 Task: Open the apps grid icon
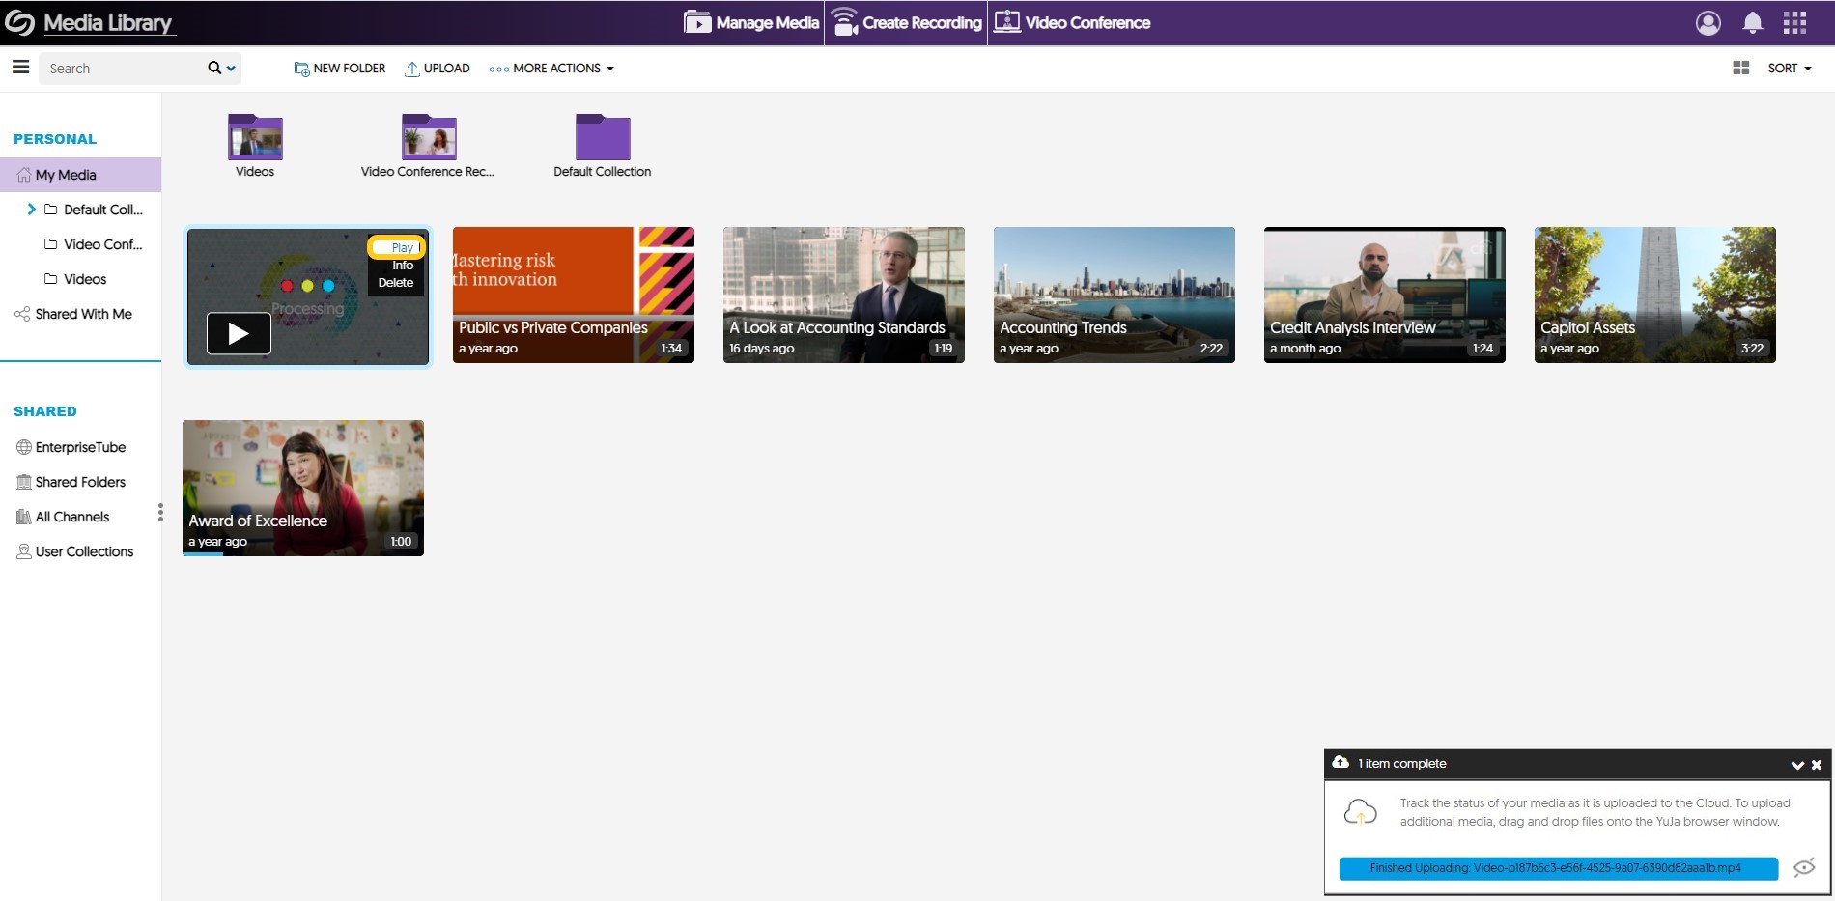[x=1794, y=22]
